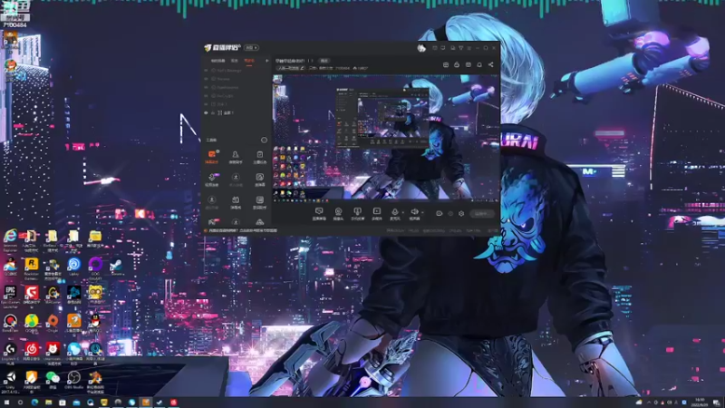The image size is (725, 408).
Task: Expand the microphone dropdown arrow
Action: (402, 212)
